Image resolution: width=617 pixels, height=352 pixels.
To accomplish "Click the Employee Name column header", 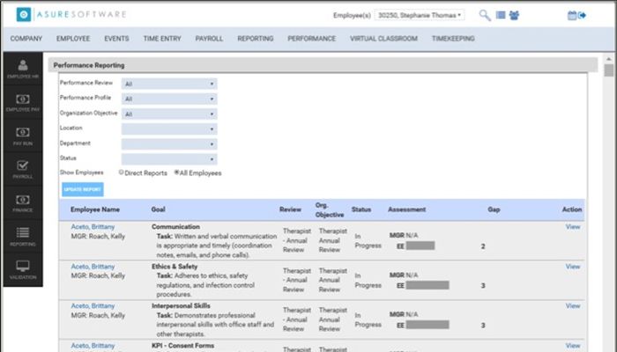I will 95,209.
